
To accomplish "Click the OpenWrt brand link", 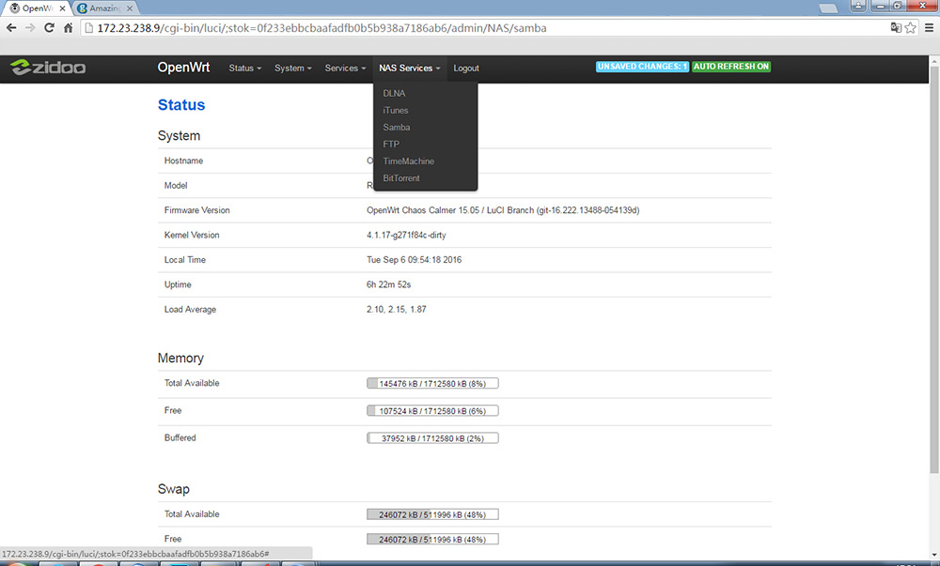I will click(183, 67).
